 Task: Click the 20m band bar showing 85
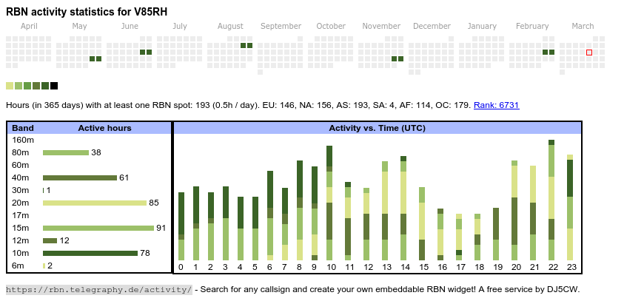95,203
